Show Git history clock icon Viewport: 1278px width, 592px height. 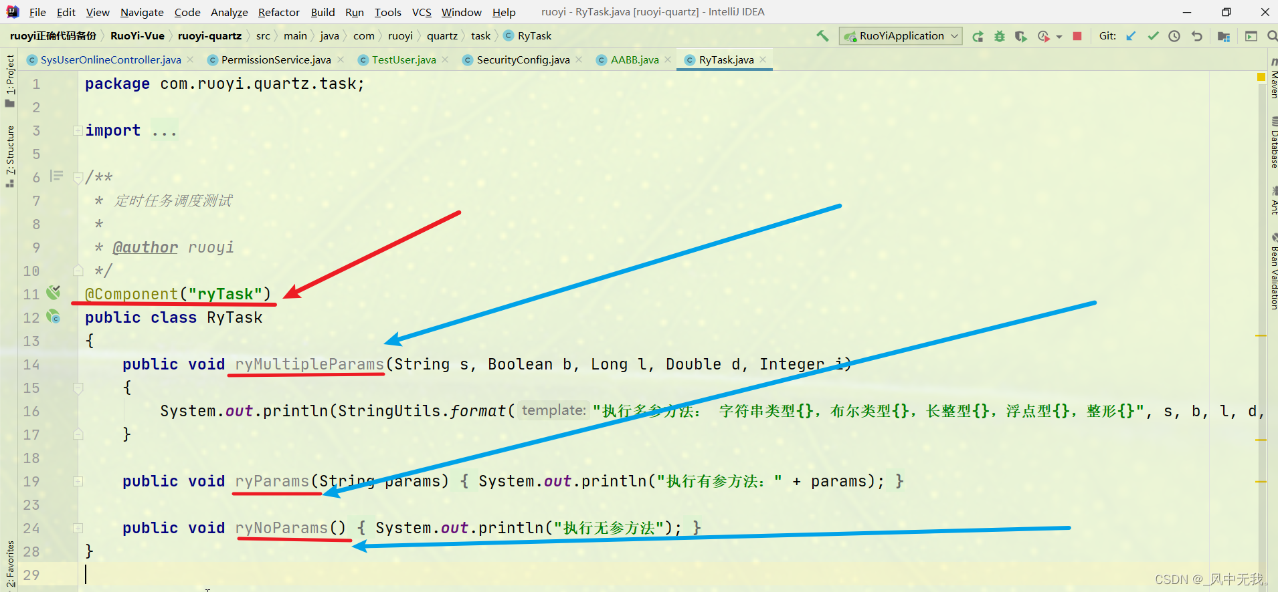(1174, 36)
